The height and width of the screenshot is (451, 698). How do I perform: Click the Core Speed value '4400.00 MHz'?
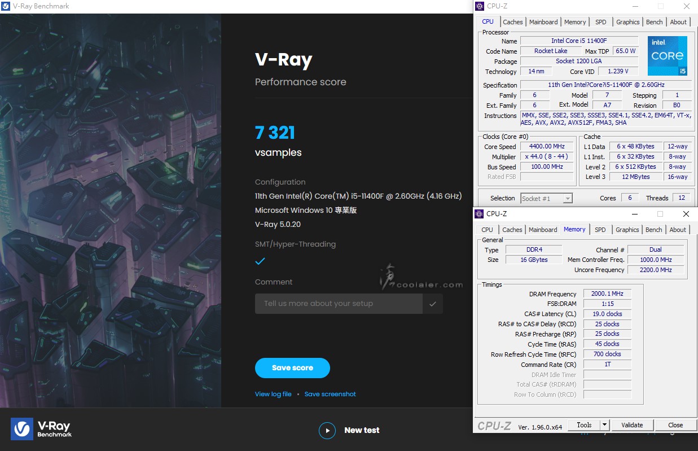[x=547, y=147]
